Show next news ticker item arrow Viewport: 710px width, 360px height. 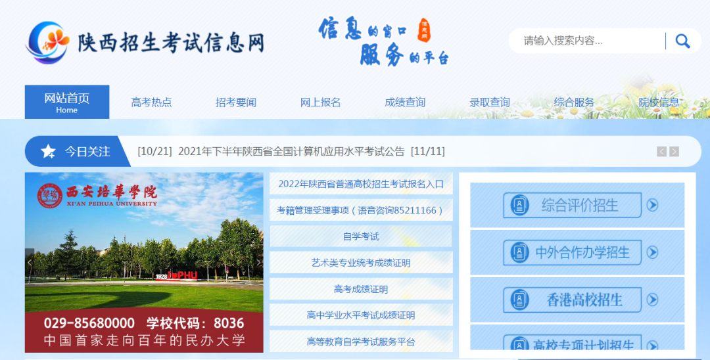[x=674, y=152]
